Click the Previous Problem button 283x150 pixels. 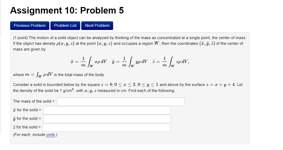click(30, 26)
